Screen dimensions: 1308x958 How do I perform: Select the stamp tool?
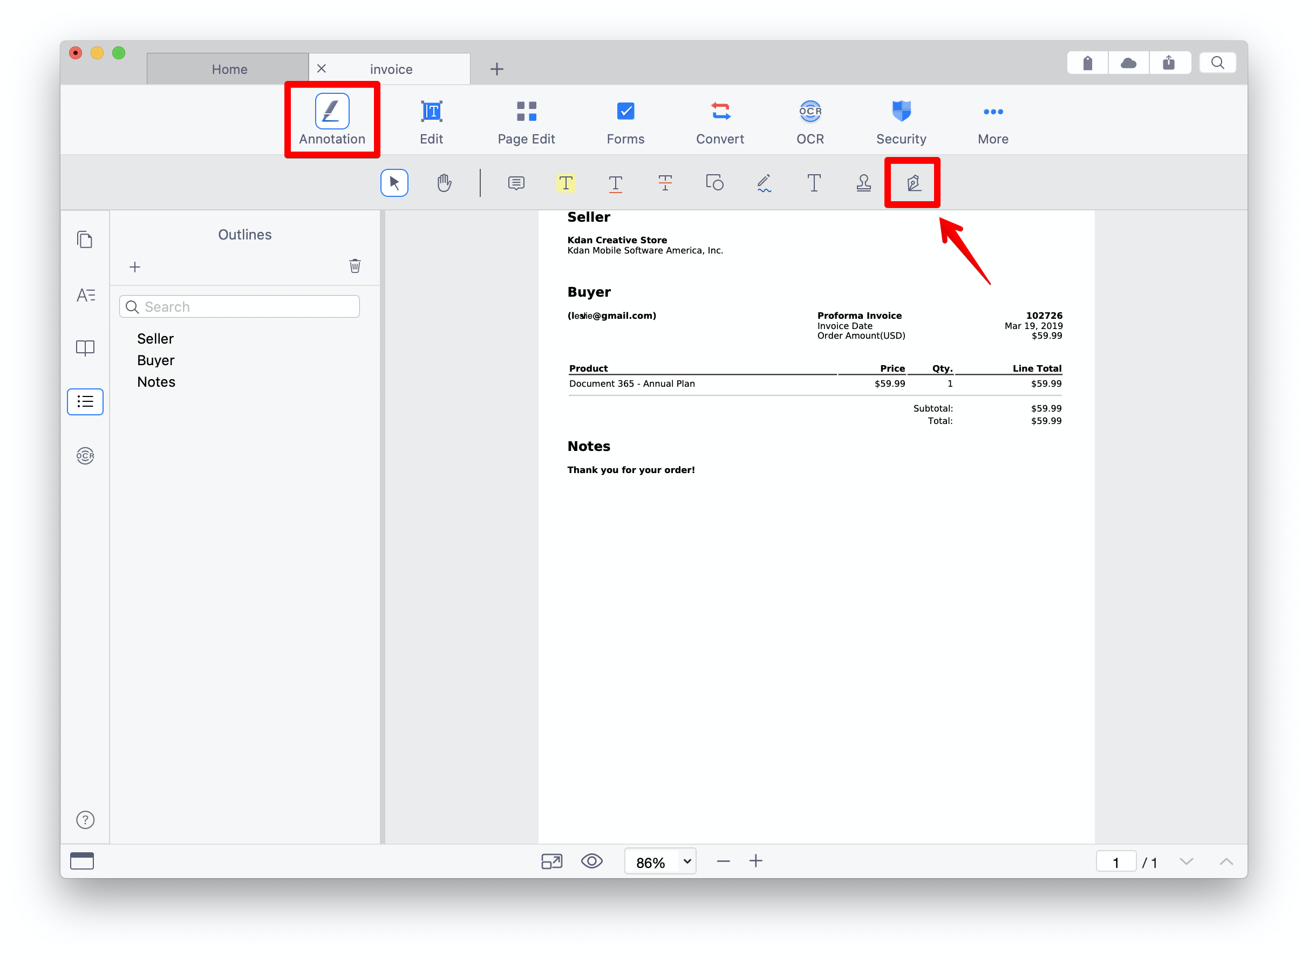[x=864, y=183]
